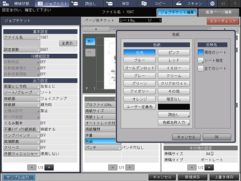The image size is (241, 181).
Task: Choose レッド paper color
Action: click(174, 60)
